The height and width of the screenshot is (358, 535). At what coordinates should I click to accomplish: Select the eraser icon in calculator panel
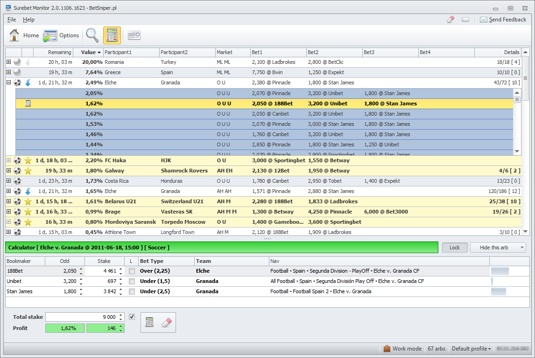click(x=167, y=322)
